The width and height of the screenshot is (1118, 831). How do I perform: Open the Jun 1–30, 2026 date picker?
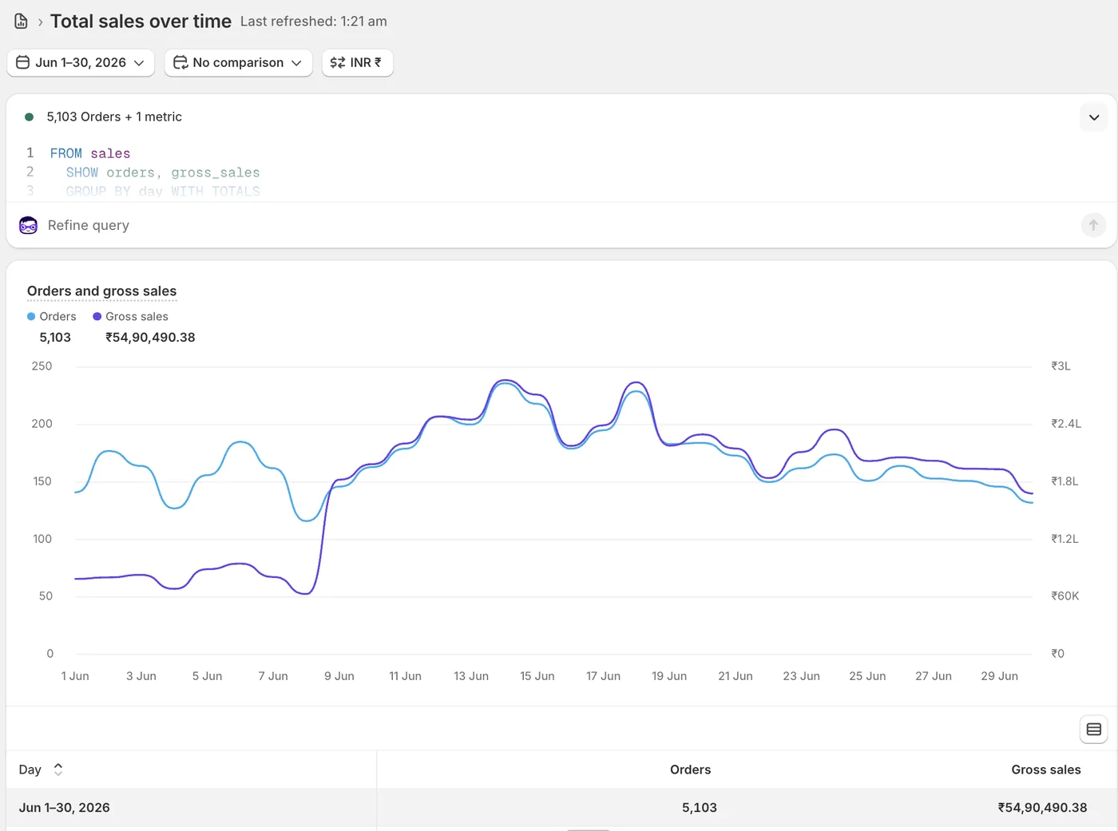point(81,62)
